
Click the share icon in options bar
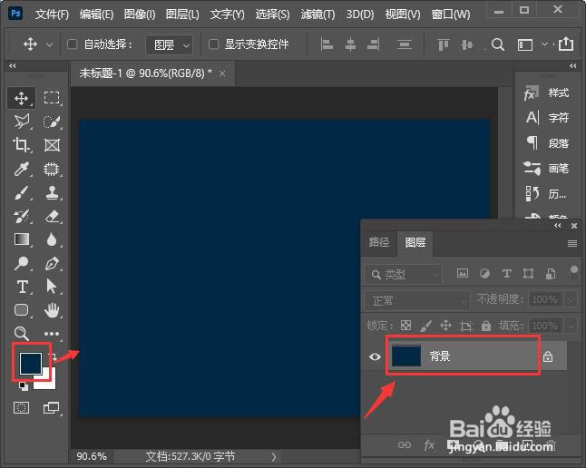[x=566, y=44]
